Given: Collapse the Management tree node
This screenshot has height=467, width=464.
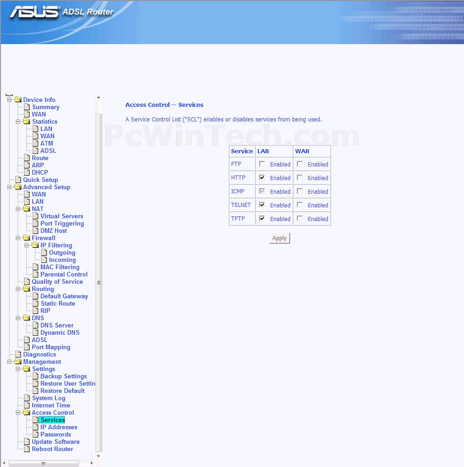Looking at the screenshot, I should click(9, 362).
